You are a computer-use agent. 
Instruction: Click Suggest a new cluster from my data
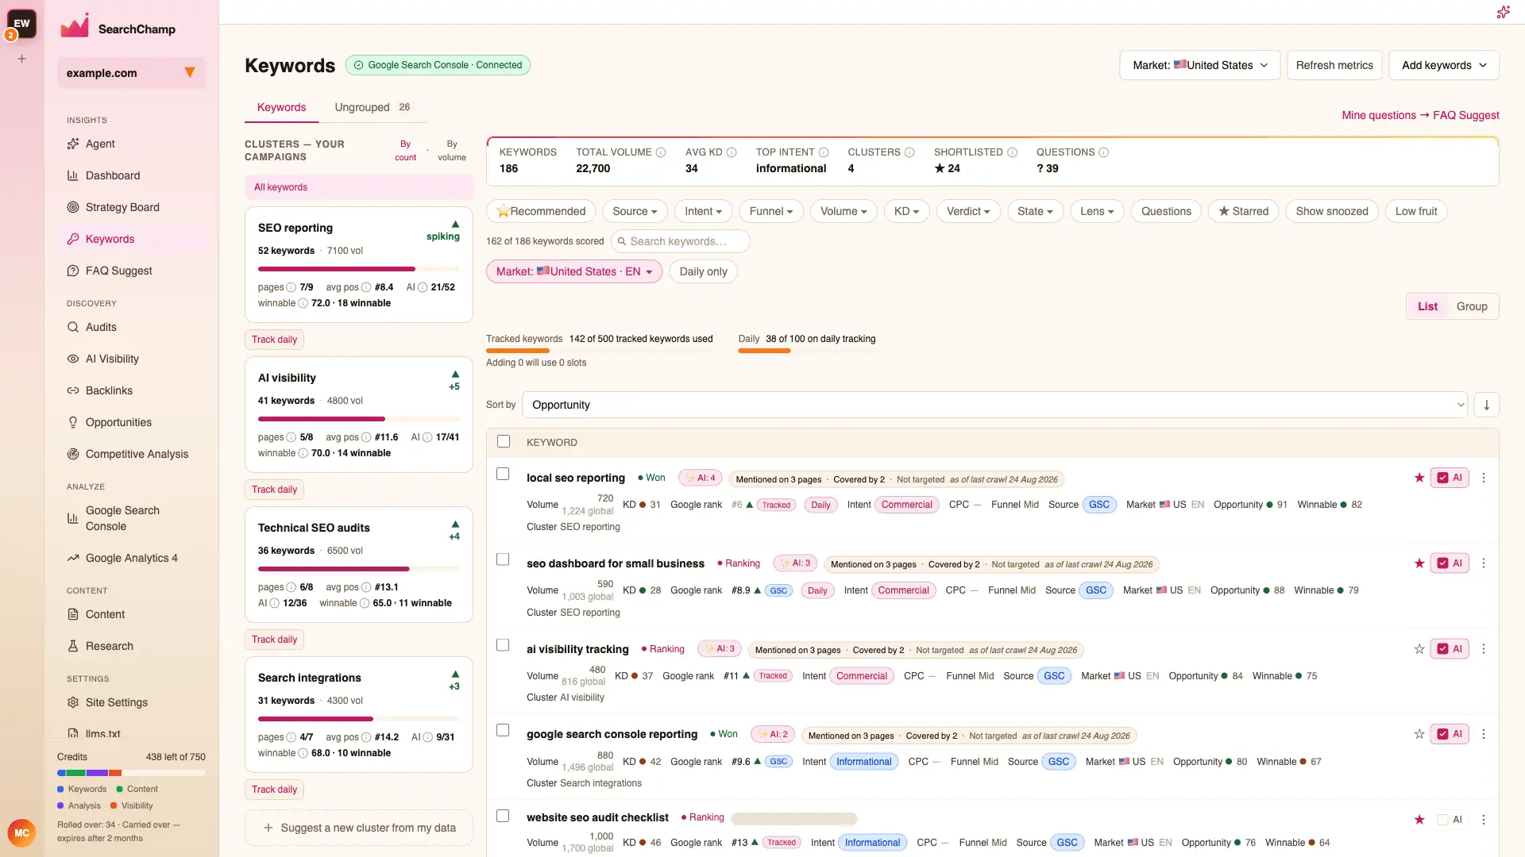(x=359, y=828)
